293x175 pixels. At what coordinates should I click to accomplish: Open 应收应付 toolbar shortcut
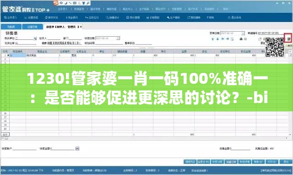click(x=92, y=17)
